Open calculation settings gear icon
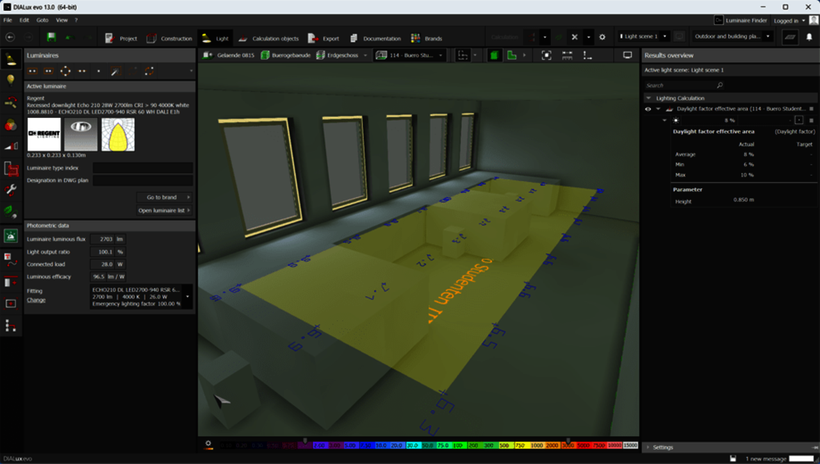The image size is (820, 464). (x=602, y=37)
